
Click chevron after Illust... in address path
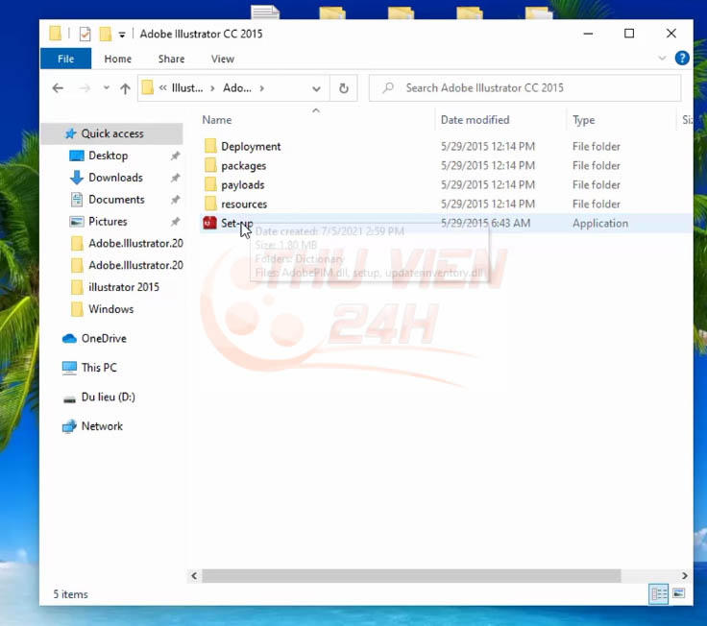pos(212,88)
